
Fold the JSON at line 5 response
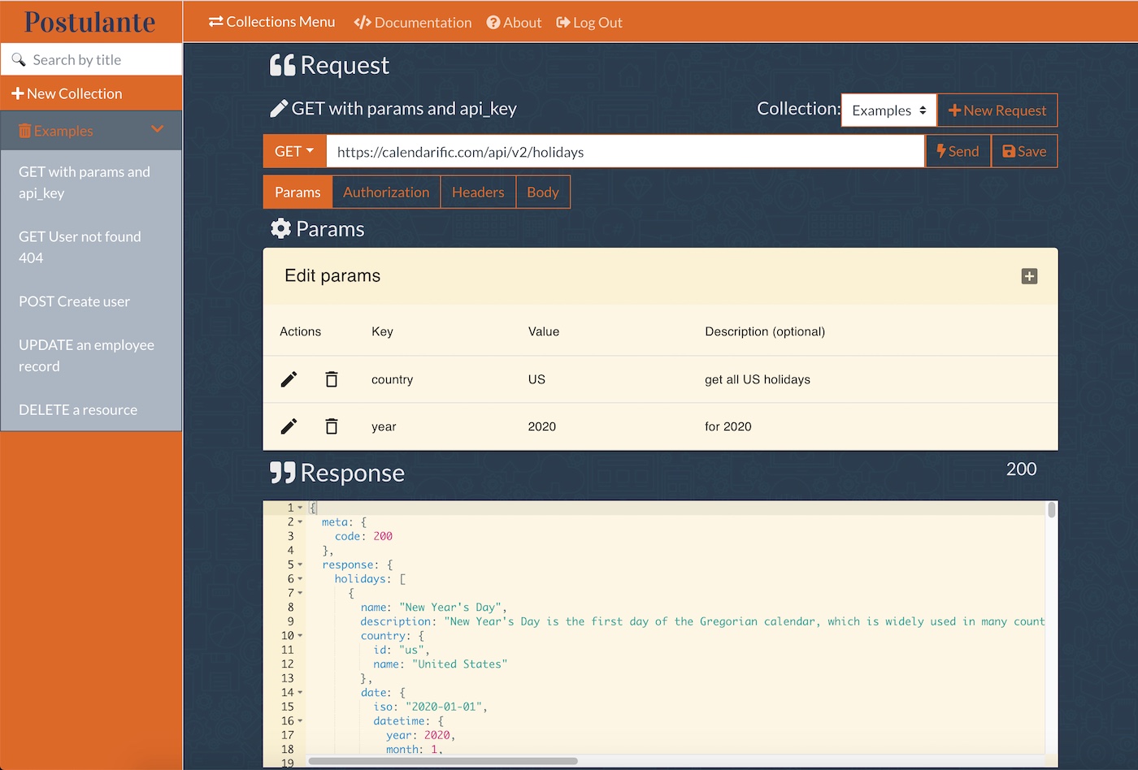pos(300,565)
